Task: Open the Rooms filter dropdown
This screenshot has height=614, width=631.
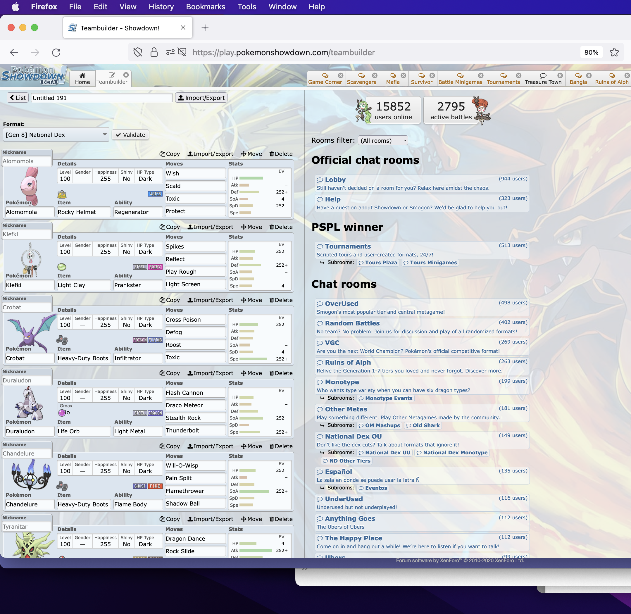Action: (383, 140)
